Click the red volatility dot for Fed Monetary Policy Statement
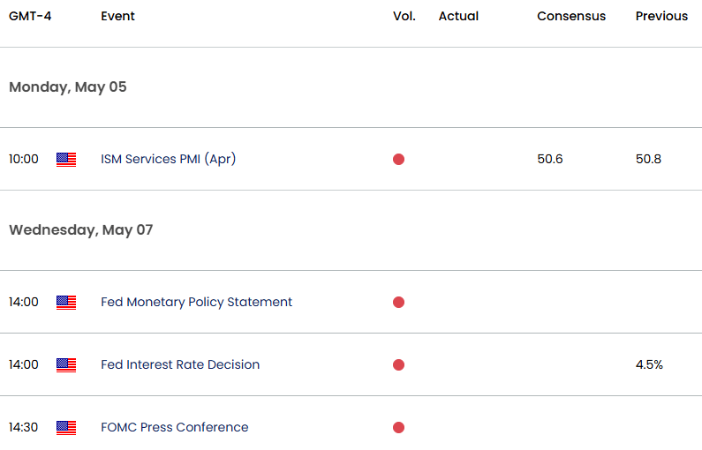 pyautogui.click(x=398, y=303)
